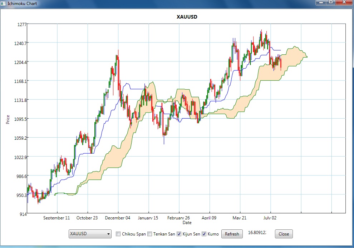
Task: Close the window using the red X
Action: [x=344, y=2]
